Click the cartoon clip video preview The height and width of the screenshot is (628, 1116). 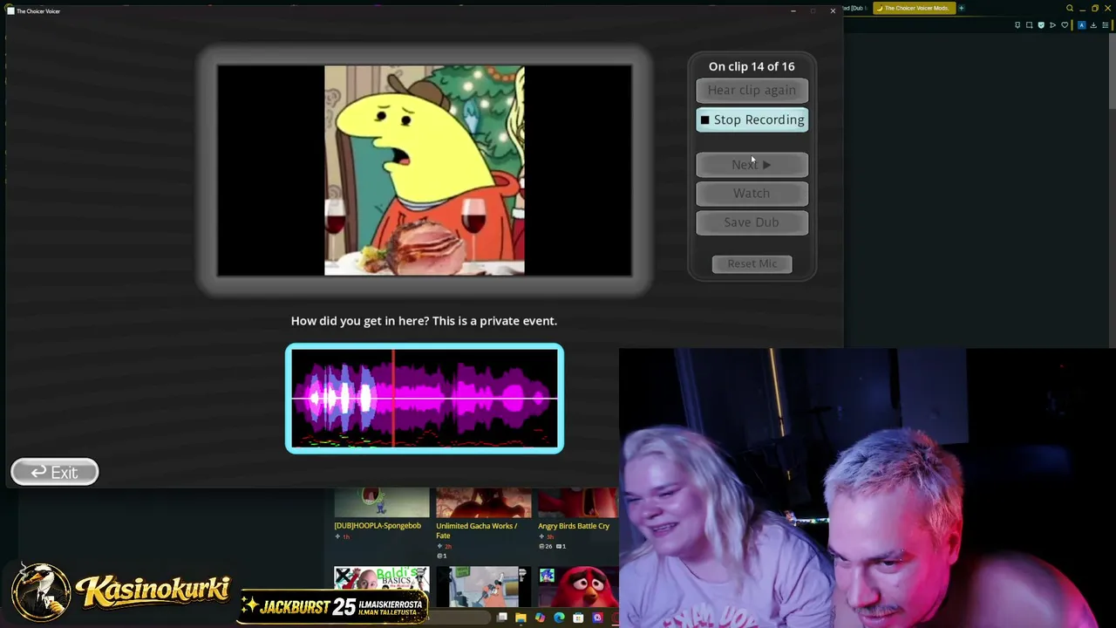click(x=425, y=170)
